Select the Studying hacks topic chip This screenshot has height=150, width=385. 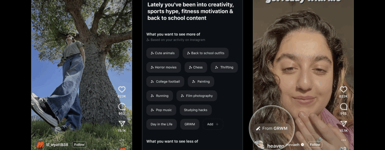pos(196,110)
